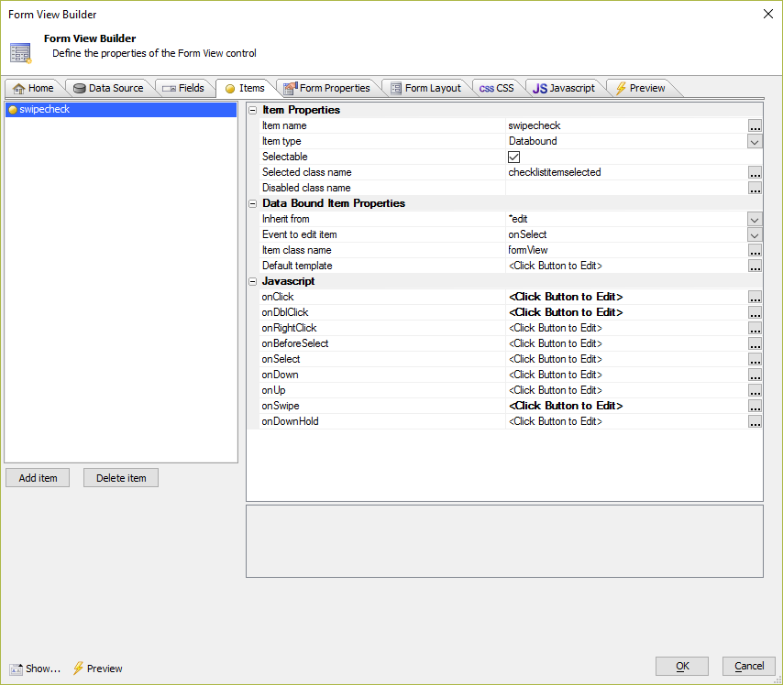This screenshot has height=685, width=783.
Task: Click the Form Properties tab icon
Action: click(x=291, y=88)
